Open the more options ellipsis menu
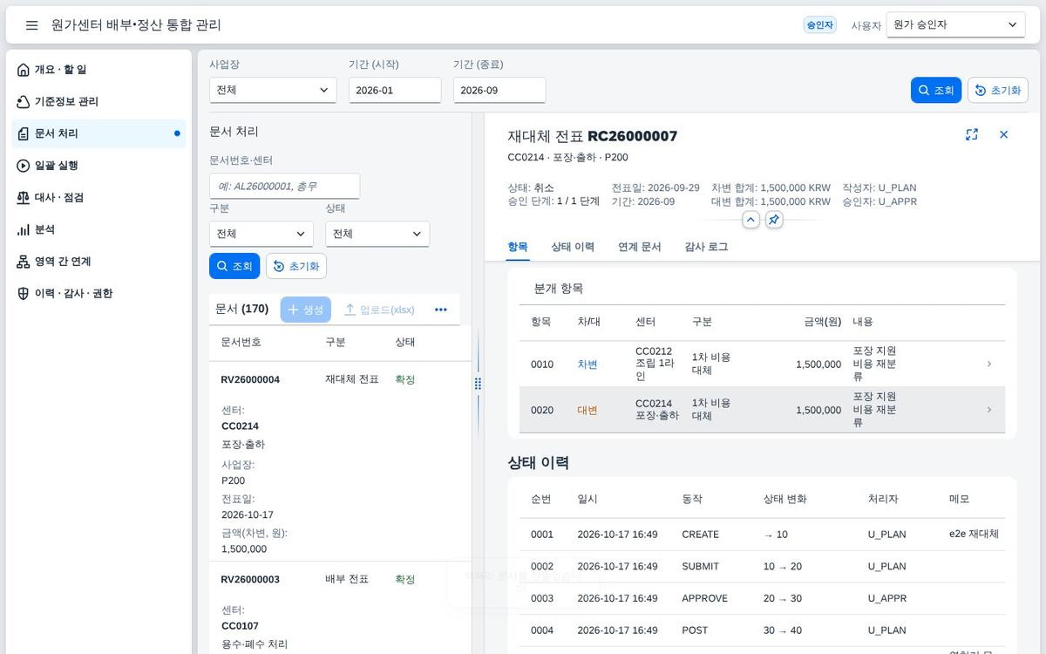Image resolution: width=1046 pixels, height=654 pixels. point(441,310)
